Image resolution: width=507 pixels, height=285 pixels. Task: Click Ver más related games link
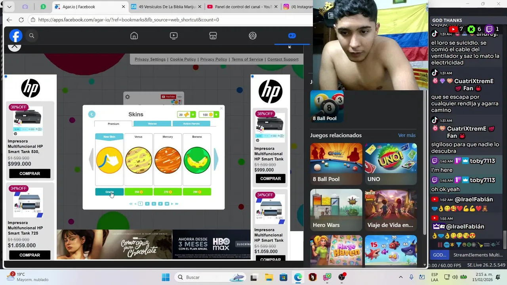tap(407, 135)
